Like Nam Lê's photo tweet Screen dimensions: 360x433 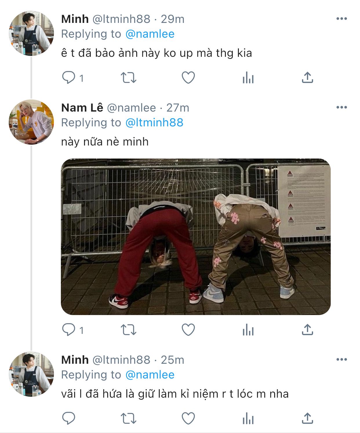pyautogui.click(x=188, y=330)
